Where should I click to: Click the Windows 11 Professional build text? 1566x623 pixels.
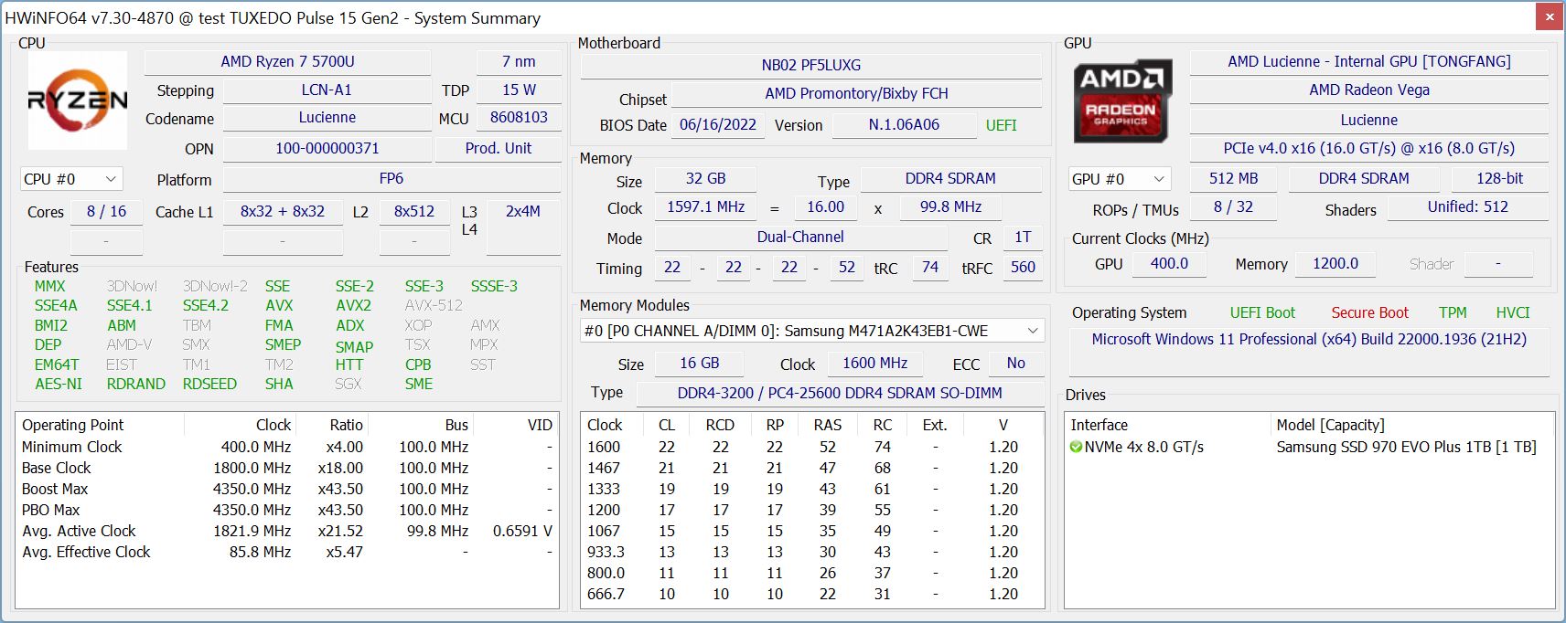tap(1309, 340)
